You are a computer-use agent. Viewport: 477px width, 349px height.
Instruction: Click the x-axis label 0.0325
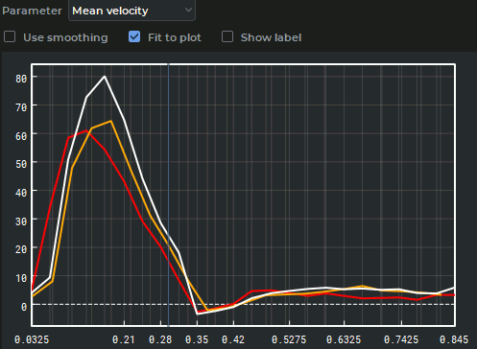(x=32, y=339)
